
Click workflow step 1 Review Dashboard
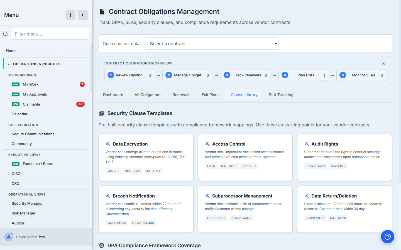coord(129,75)
